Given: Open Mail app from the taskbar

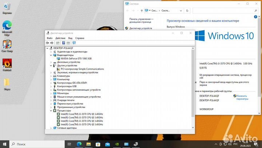Looking at the screenshot, I should pyautogui.click(x=107, y=144).
